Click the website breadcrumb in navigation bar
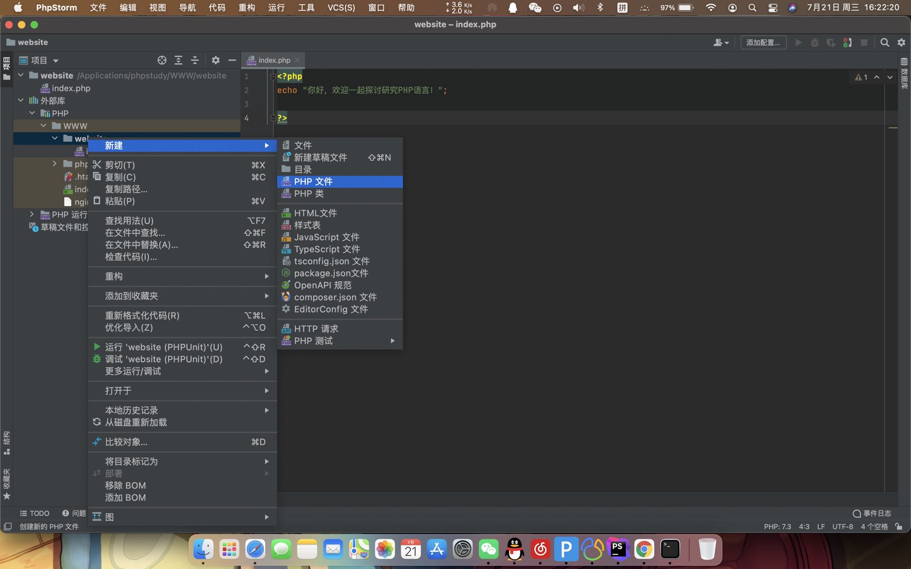This screenshot has width=911, height=569. click(x=27, y=42)
